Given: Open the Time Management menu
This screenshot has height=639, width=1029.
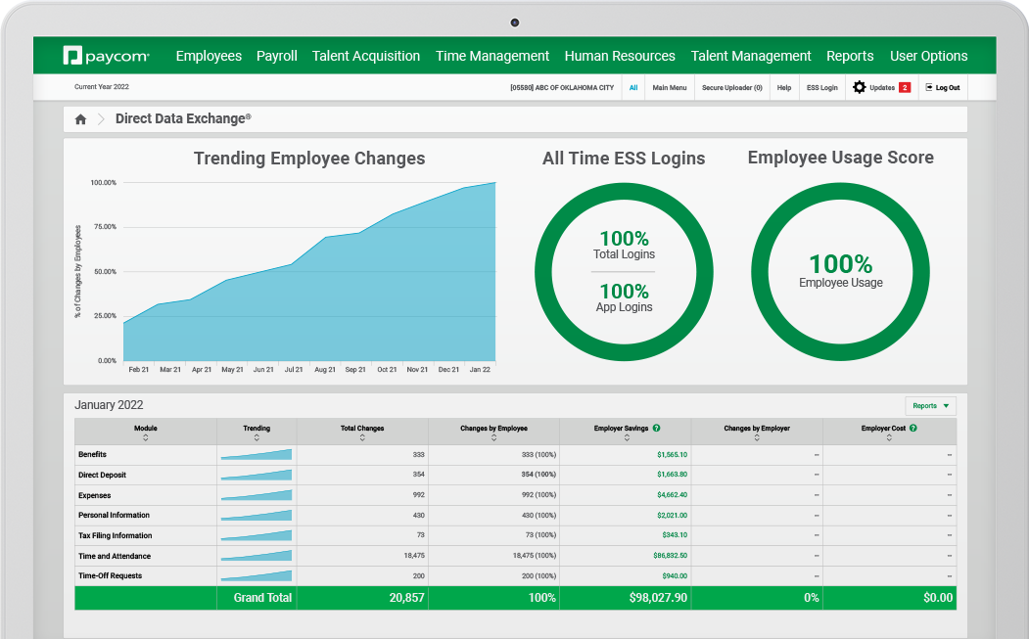Looking at the screenshot, I should tap(492, 56).
